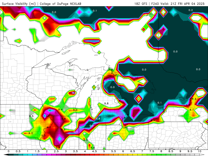Viewport: 208px width, 156px height.
Task: Select the "5.5" color scale label
Action: [x=114, y=151]
